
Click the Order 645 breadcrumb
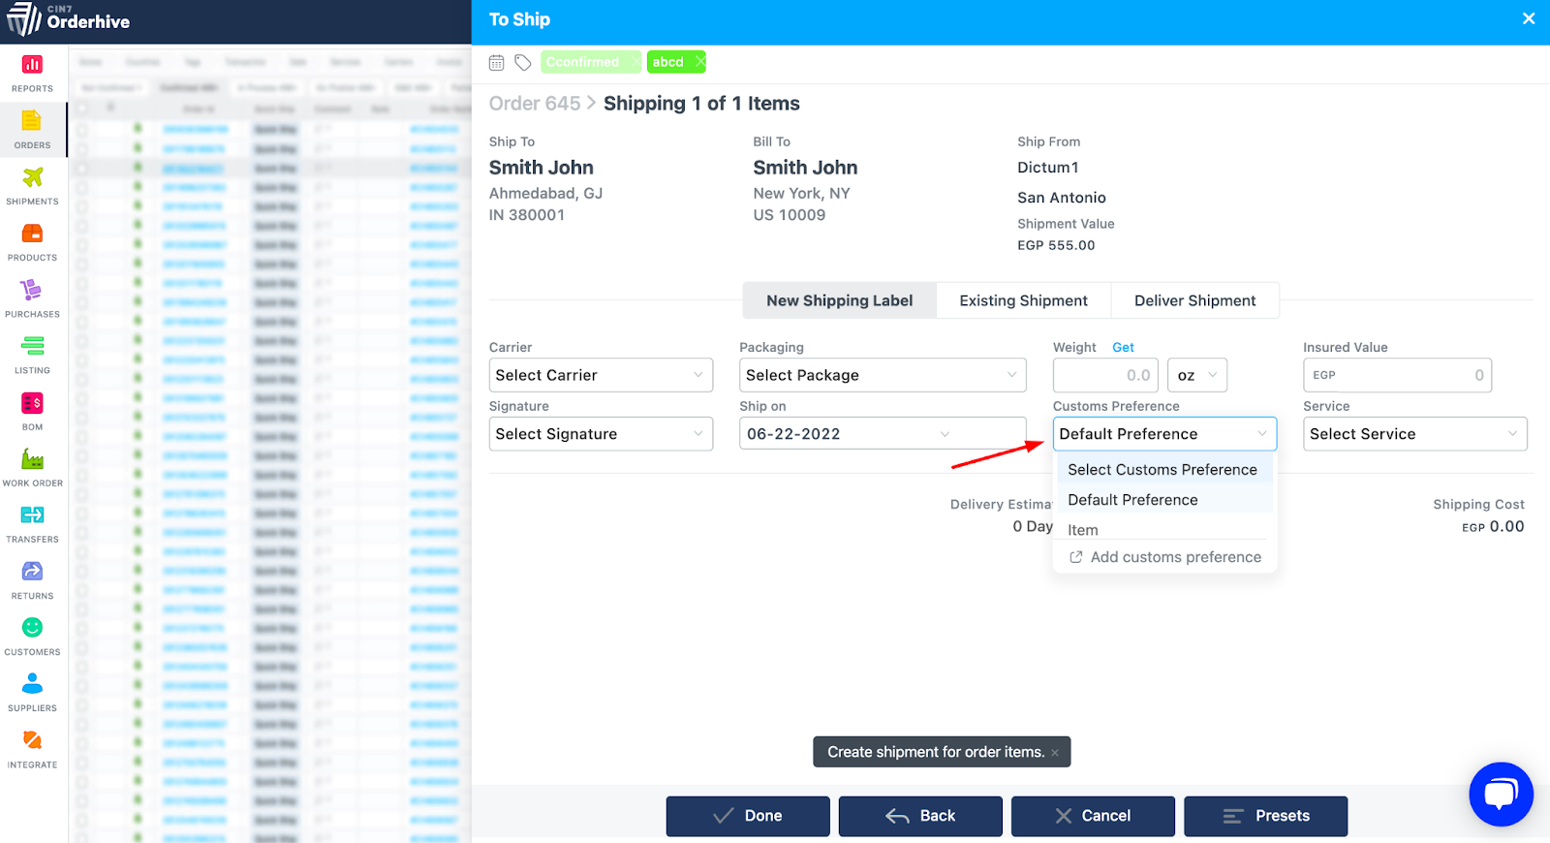click(x=535, y=104)
